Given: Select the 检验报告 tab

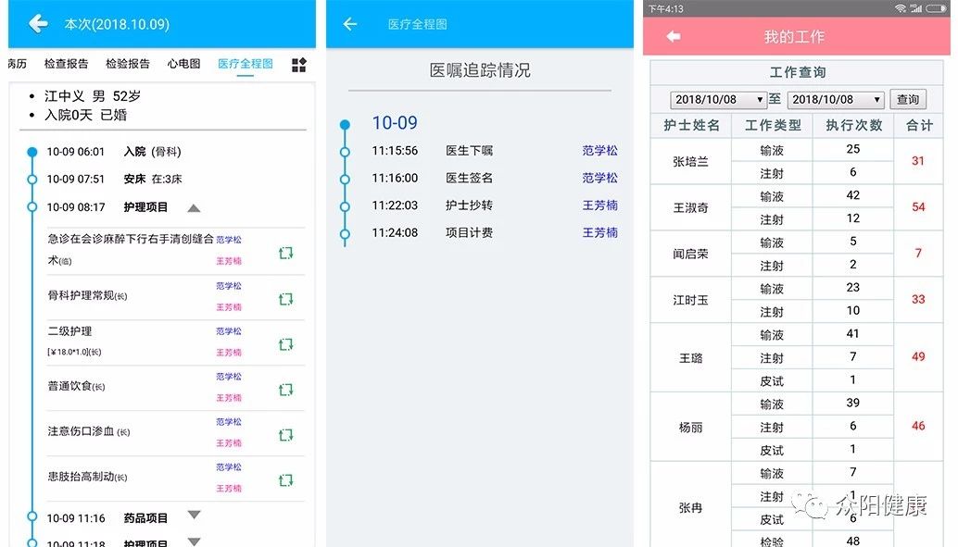Looking at the screenshot, I should point(128,64).
